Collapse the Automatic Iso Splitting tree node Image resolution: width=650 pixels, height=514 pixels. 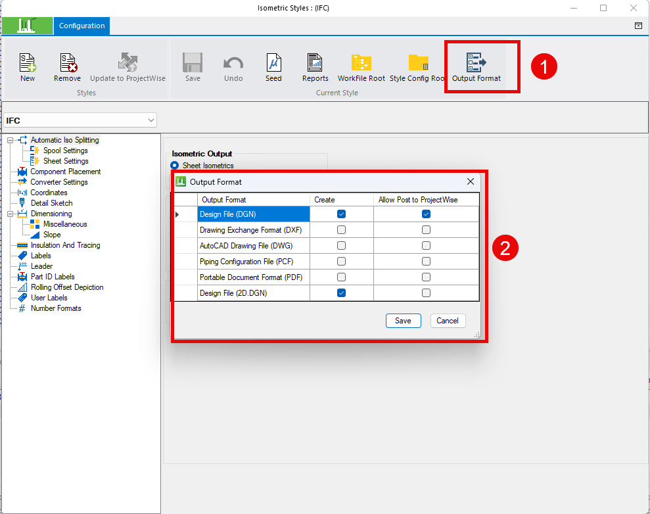click(x=11, y=140)
